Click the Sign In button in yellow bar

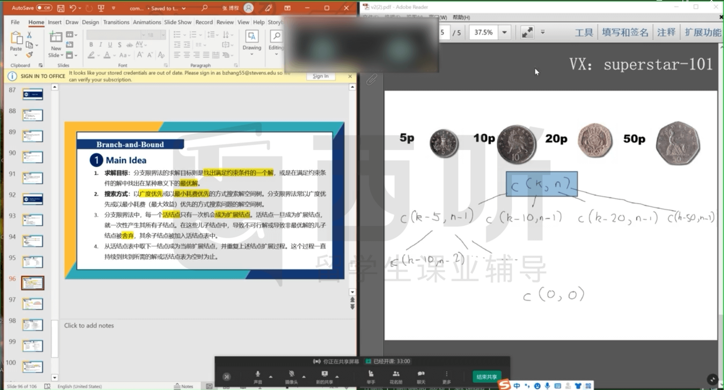(x=320, y=76)
